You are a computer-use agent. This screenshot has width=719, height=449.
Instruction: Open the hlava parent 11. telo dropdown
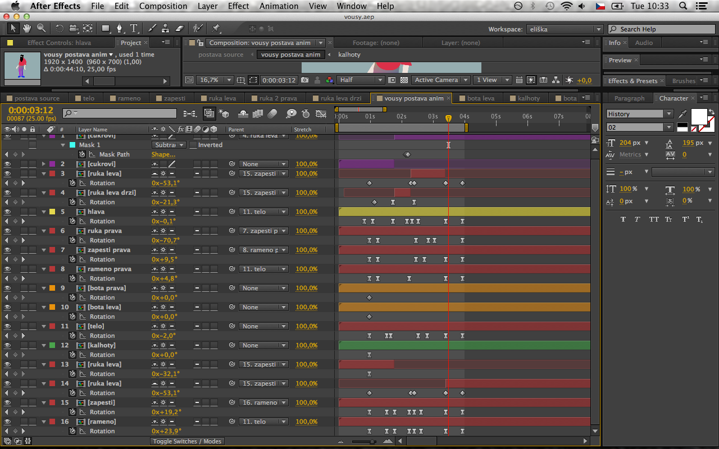point(263,212)
